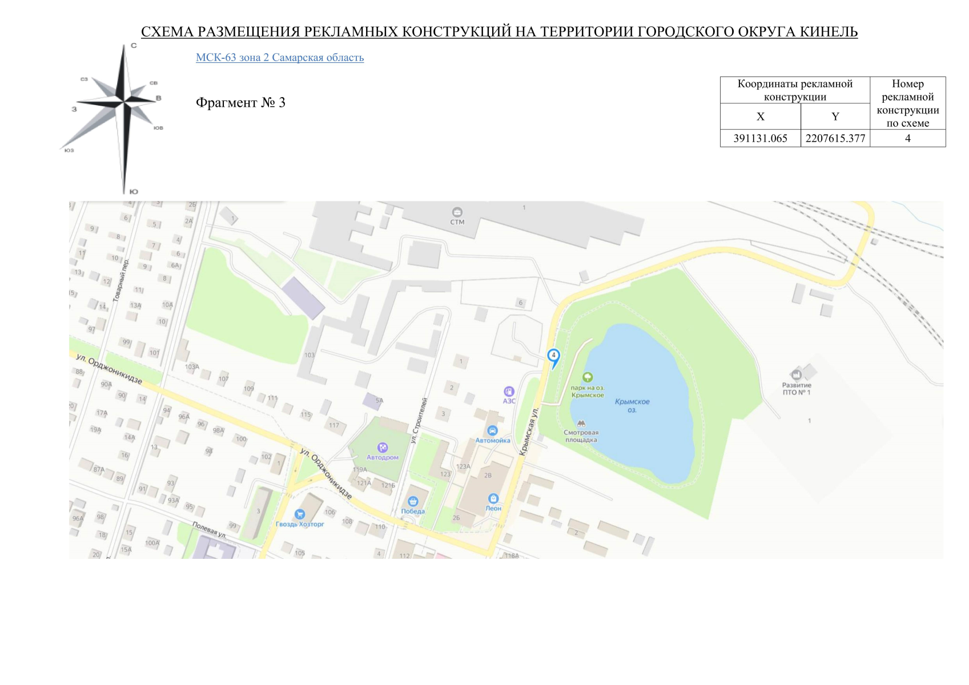Click the Смотровая площадка binoculars icon
The width and height of the screenshot is (969, 685).
581,424
